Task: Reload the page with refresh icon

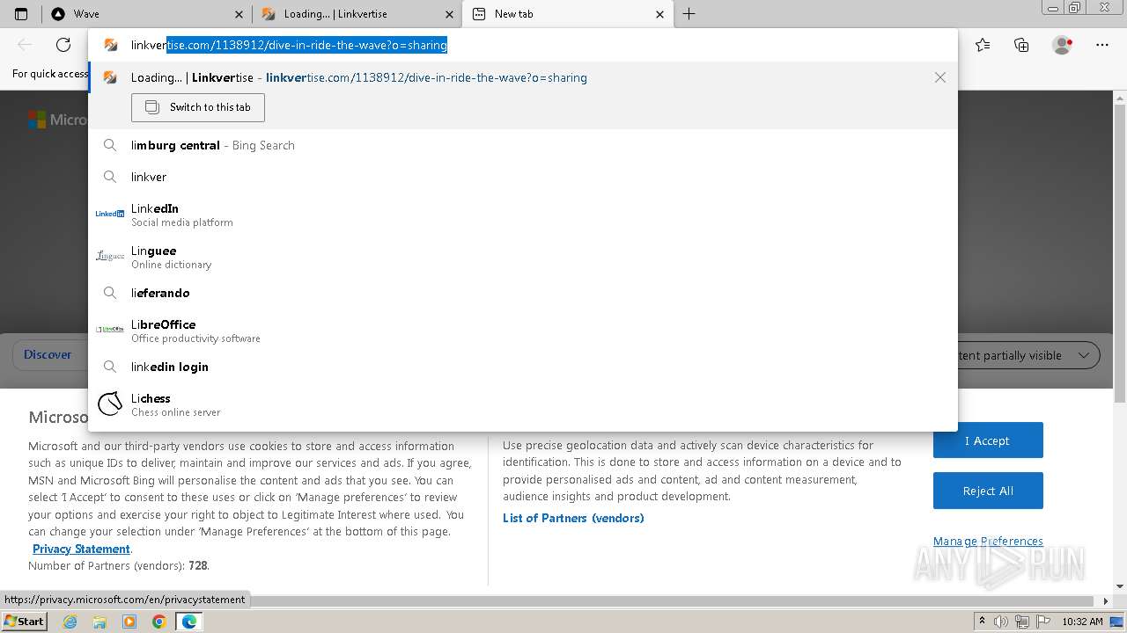Action: pos(63,45)
